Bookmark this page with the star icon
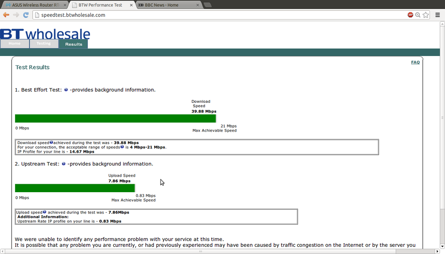This screenshot has width=445, height=254. click(x=426, y=15)
